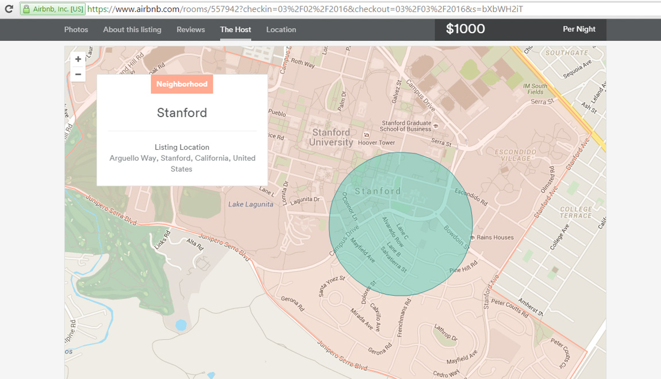
Task: Click the Per Night label
Action: point(579,29)
